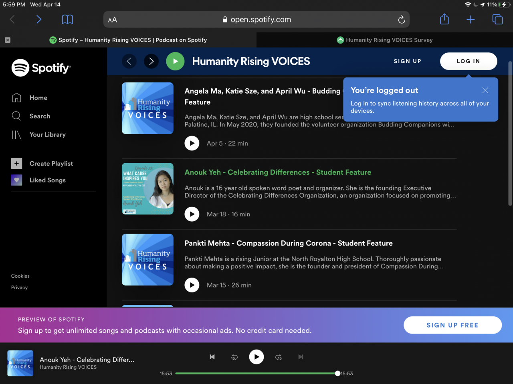
Task: Click Create Playlist plus button
Action: (x=16, y=164)
